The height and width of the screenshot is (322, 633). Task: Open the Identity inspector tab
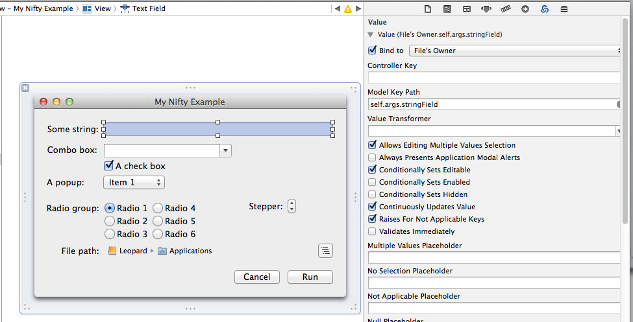click(x=467, y=9)
